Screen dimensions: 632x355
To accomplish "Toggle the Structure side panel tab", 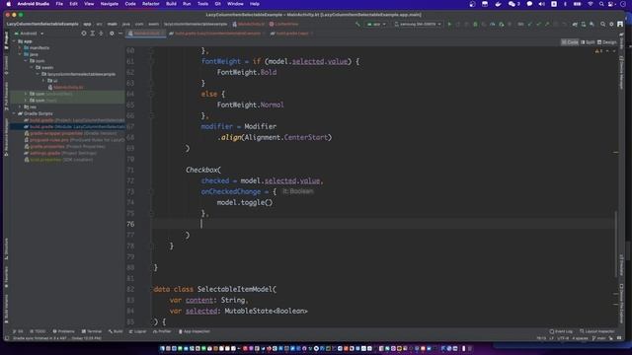I will tap(6, 248).
